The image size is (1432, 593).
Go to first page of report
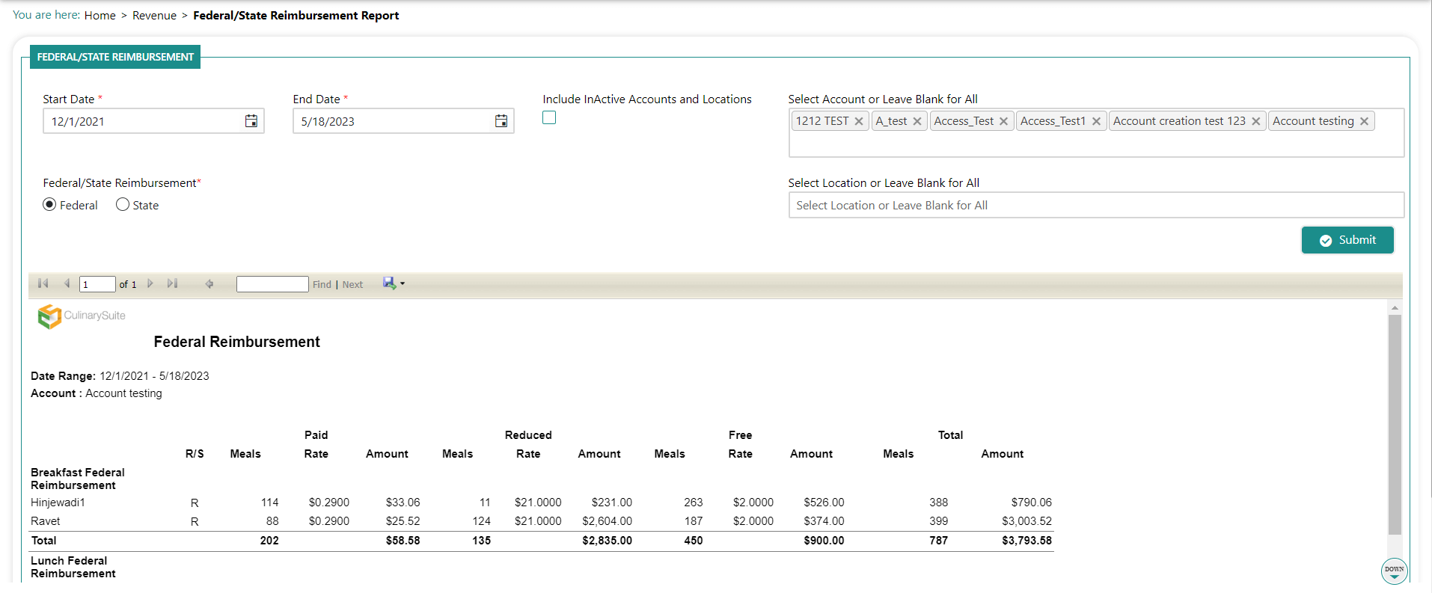pos(43,283)
